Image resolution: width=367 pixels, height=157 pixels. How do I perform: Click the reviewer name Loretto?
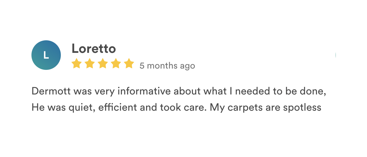coord(94,49)
